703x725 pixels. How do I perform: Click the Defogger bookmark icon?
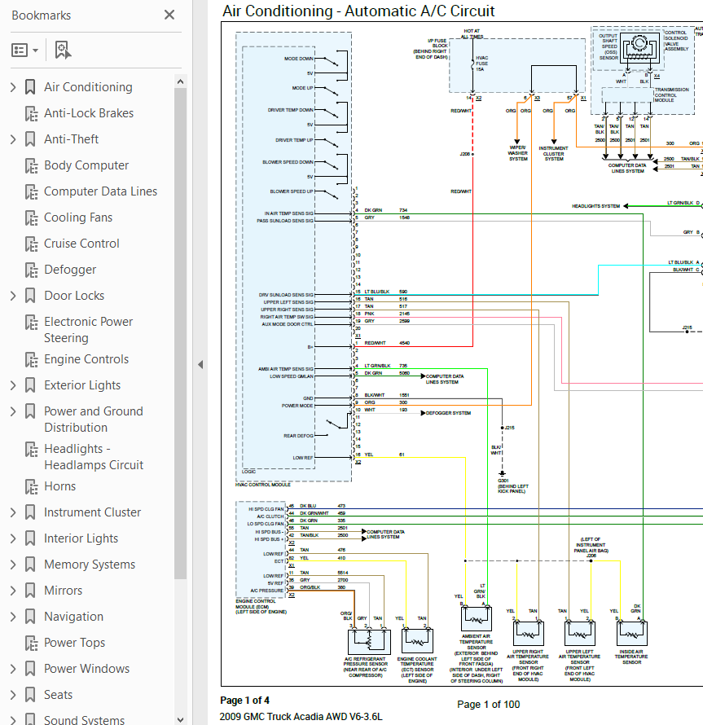31,270
